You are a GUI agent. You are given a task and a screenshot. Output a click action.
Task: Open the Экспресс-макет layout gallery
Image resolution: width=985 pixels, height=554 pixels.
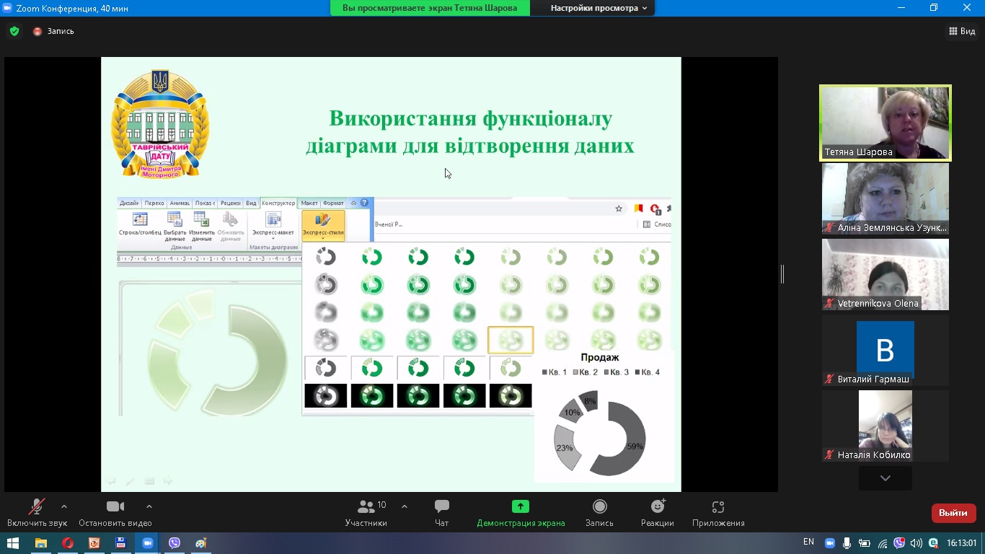(x=273, y=226)
